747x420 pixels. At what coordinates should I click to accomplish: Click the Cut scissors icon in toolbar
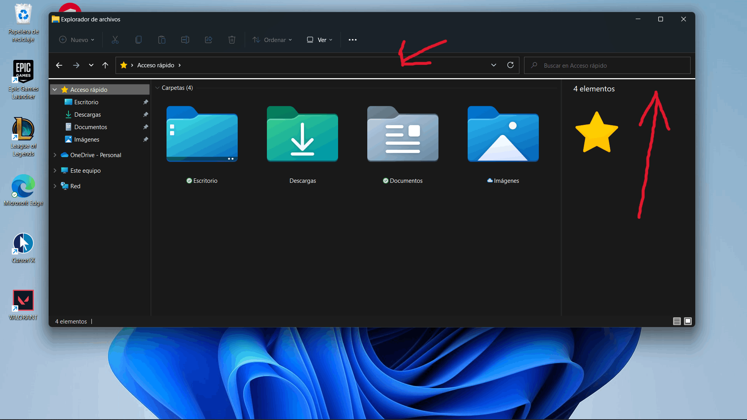[115, 40]
